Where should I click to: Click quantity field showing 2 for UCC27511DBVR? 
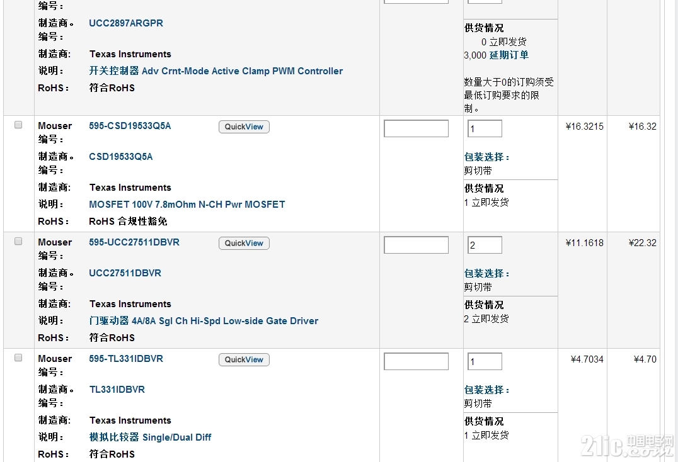point(485,245)
